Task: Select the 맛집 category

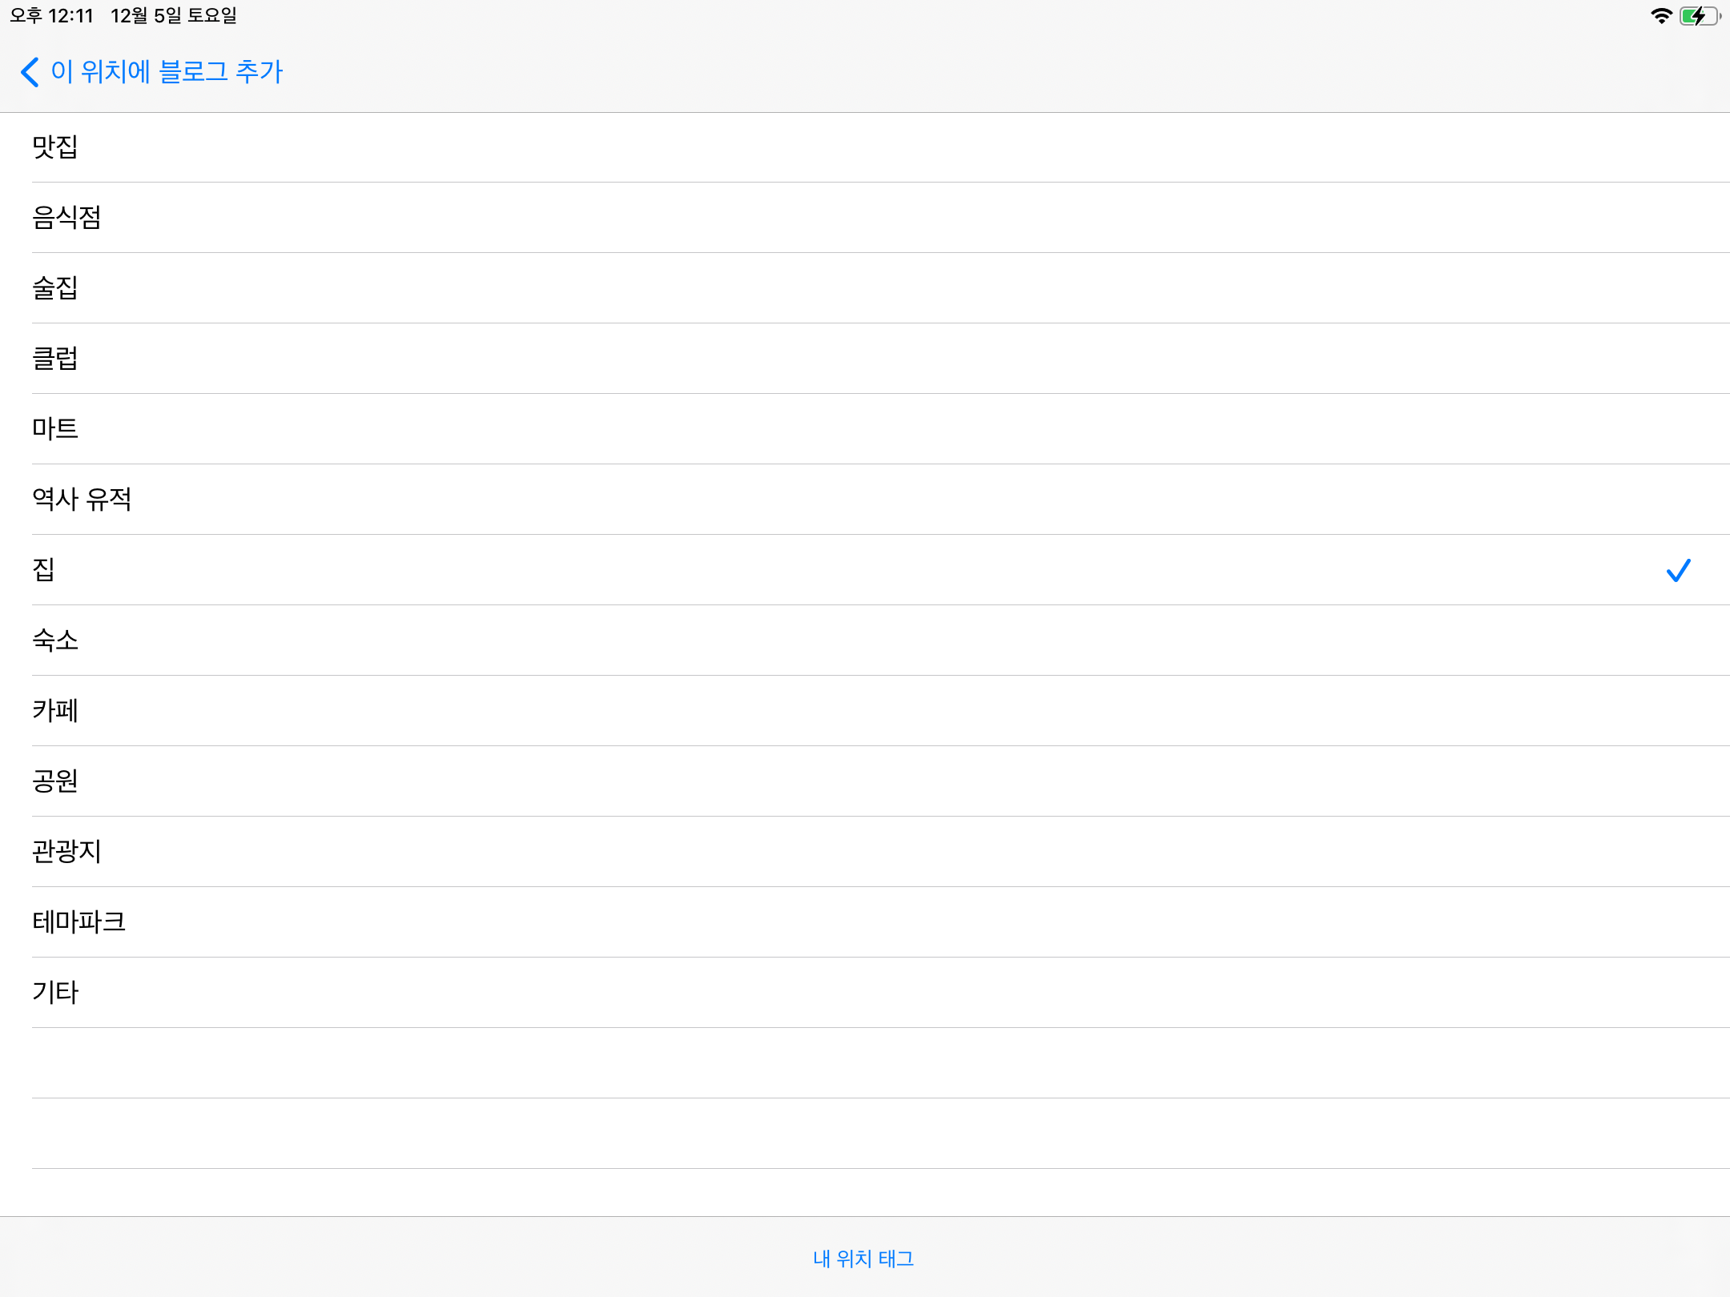Action: tap(55, 147)
